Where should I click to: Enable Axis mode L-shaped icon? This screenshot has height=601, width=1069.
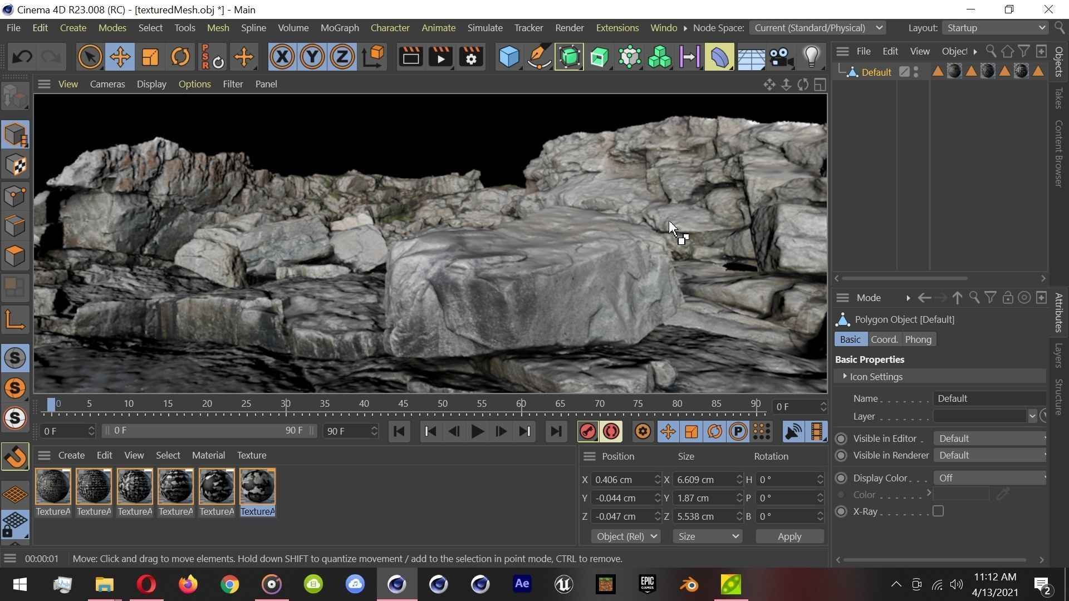[x=15, y=320]
